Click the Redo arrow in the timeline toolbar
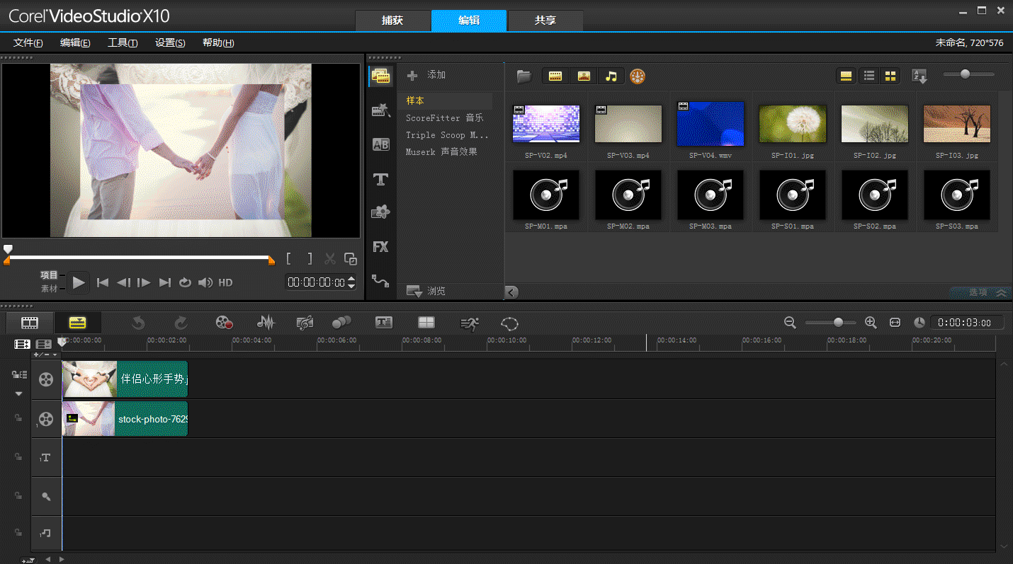The width and height of the screenshot is (1013, 564). [x=181, y=323]
